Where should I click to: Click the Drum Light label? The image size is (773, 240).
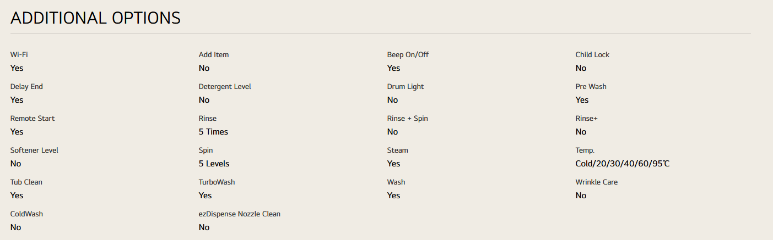406,87
